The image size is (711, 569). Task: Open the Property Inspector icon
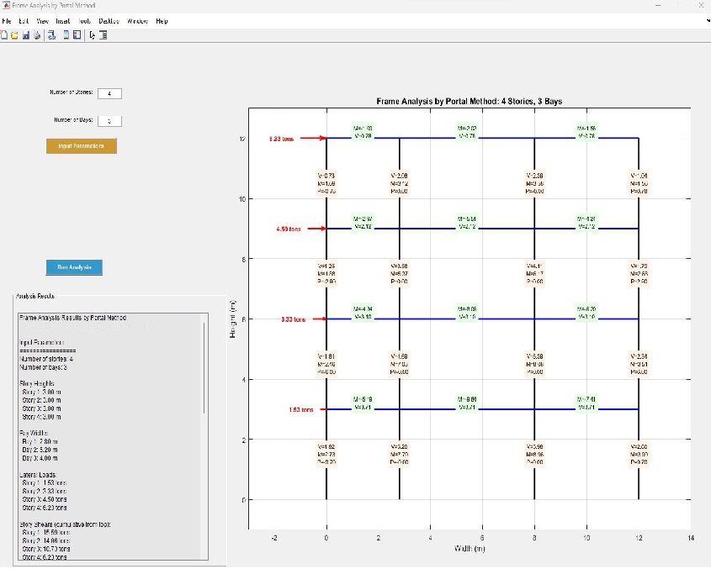click(x=103, y=35)
